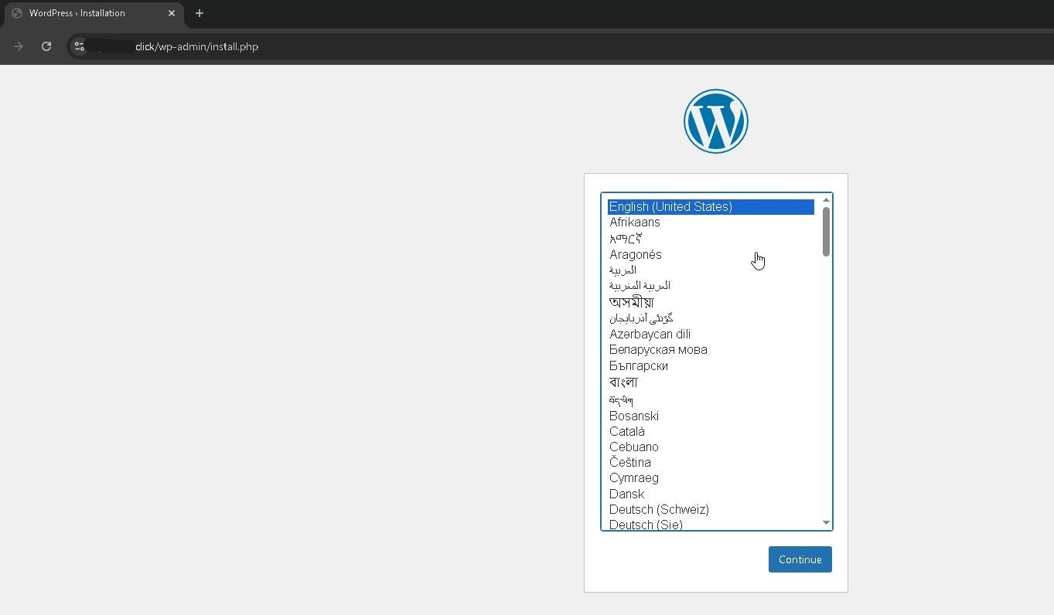Select Bosanski from the list
This screenshot has height=615, width=1054.
pyautogui.click(x=711, y=416)
